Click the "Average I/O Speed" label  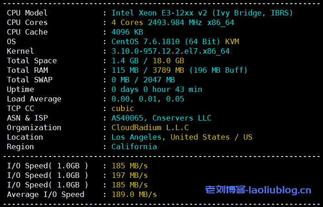pos(45,195)
